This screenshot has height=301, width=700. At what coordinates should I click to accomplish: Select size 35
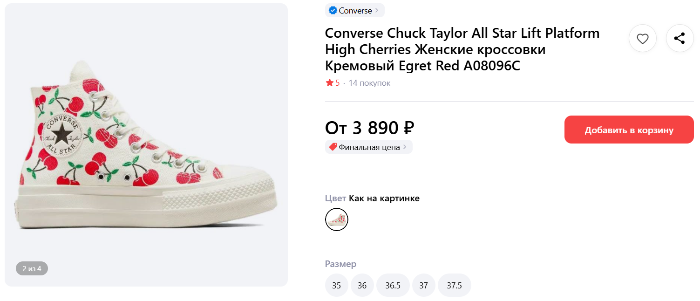point(336,285)
